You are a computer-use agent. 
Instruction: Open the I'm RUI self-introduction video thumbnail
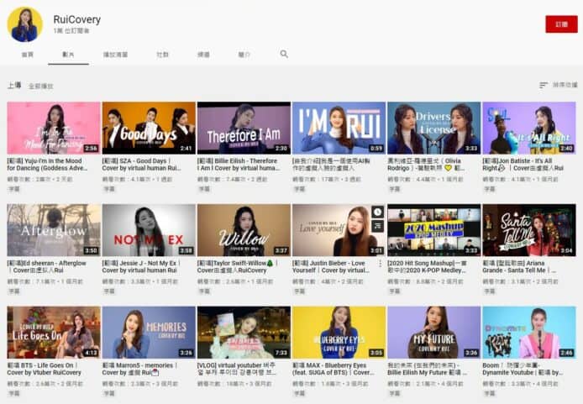[x=339, y=128]
